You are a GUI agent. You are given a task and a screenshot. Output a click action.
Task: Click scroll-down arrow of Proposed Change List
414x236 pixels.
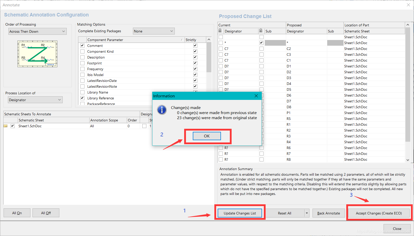[408, 160]
